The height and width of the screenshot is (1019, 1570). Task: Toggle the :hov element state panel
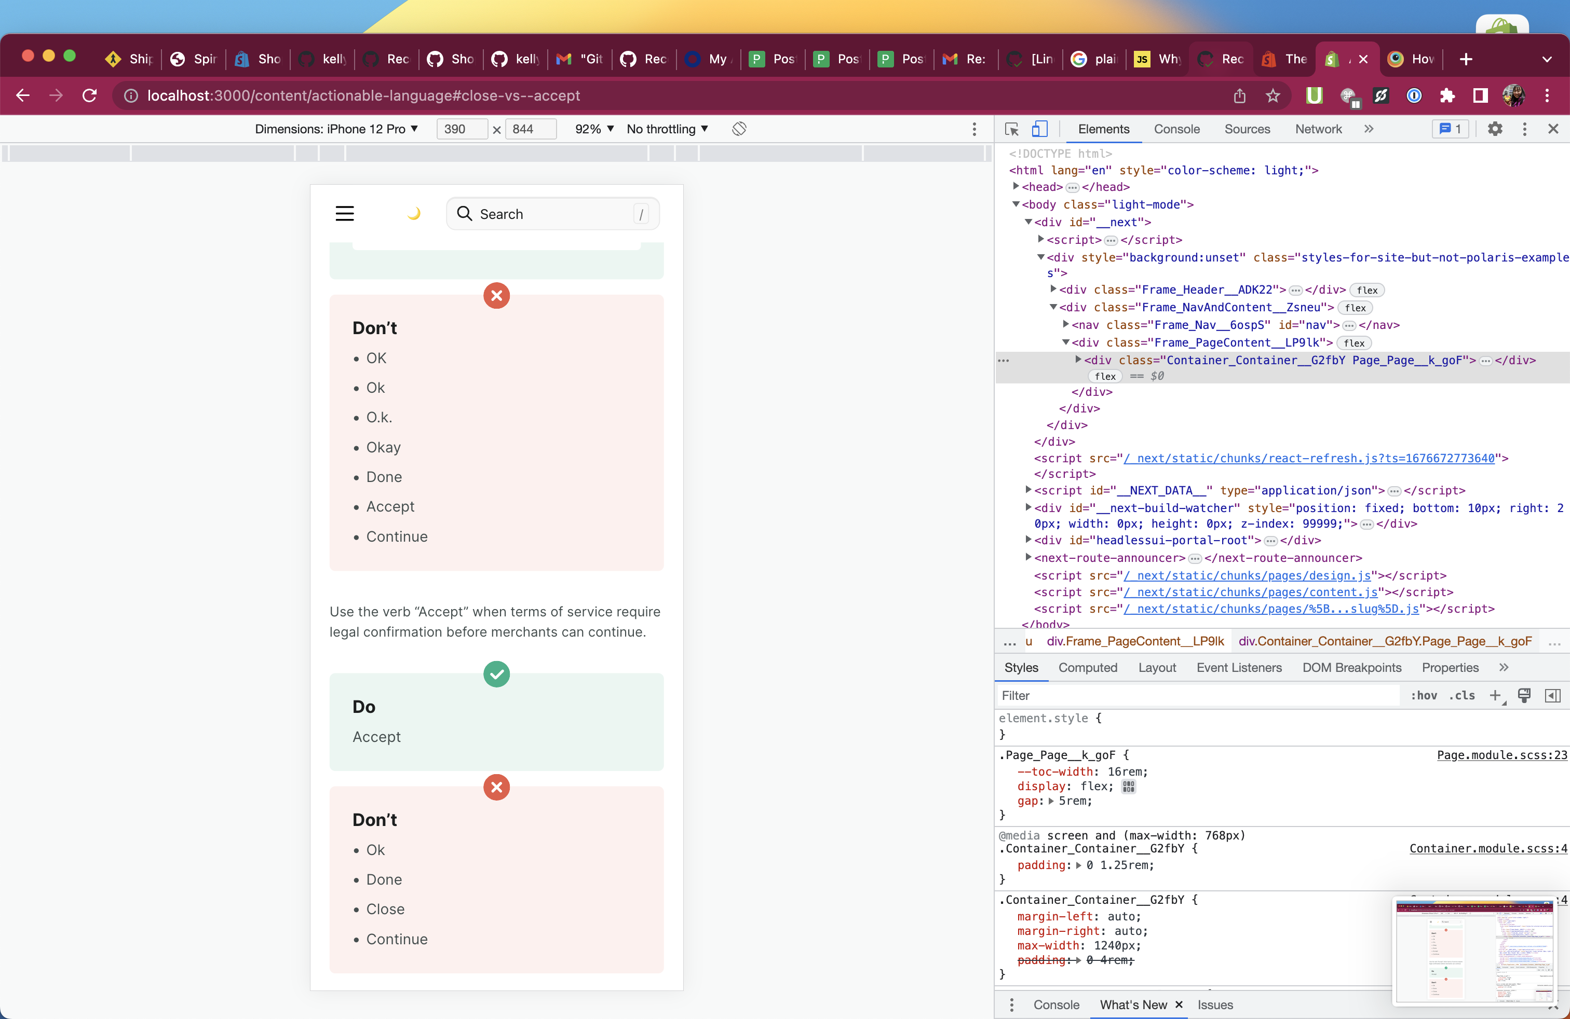(1424, 695)
